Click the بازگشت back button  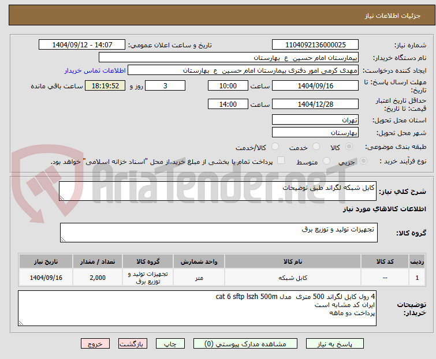133,344
